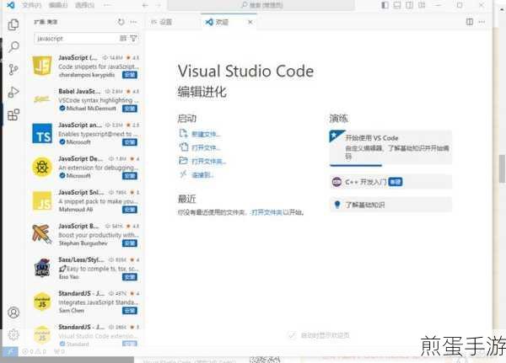The height and width of the screenshot is (363, 506).
Task: Toggle the secondary sidebar layout icon
Action: click(409, 5)
